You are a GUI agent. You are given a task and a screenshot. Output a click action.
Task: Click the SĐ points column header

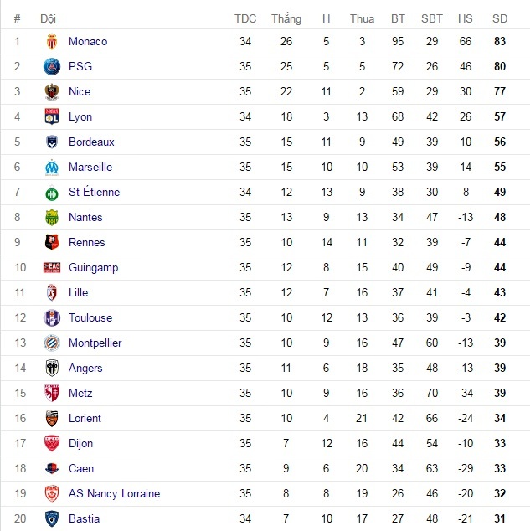pyautogui.click(x=500, y=18)
